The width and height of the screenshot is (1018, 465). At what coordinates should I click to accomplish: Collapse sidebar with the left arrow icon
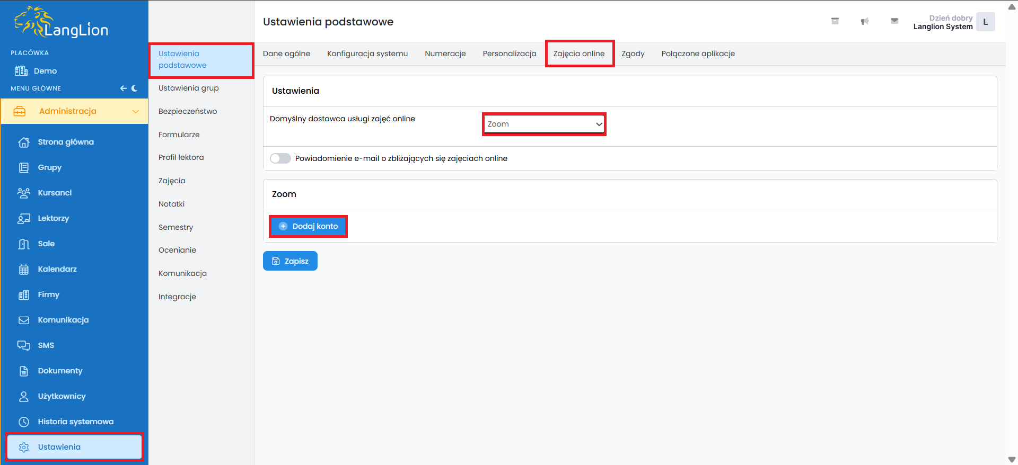123,88
